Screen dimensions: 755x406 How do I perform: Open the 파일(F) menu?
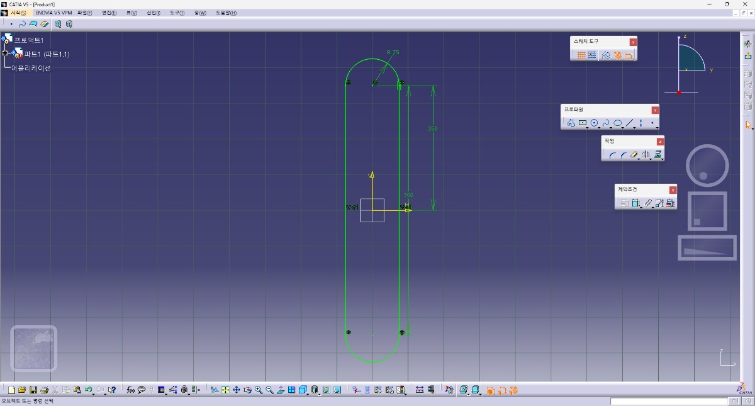(84, 13)
